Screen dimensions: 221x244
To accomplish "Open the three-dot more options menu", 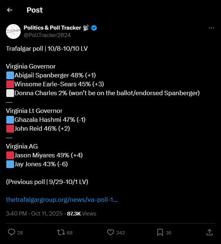I will point(211,28).
